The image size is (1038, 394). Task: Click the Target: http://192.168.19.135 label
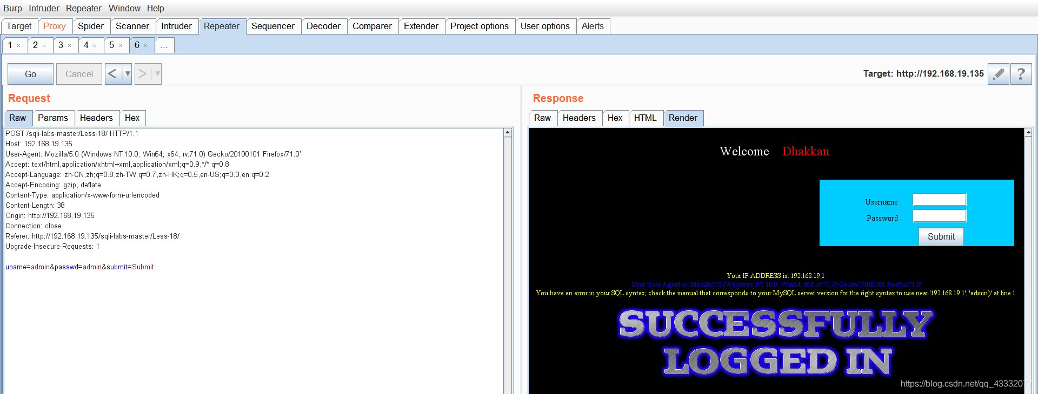(923, 74)
